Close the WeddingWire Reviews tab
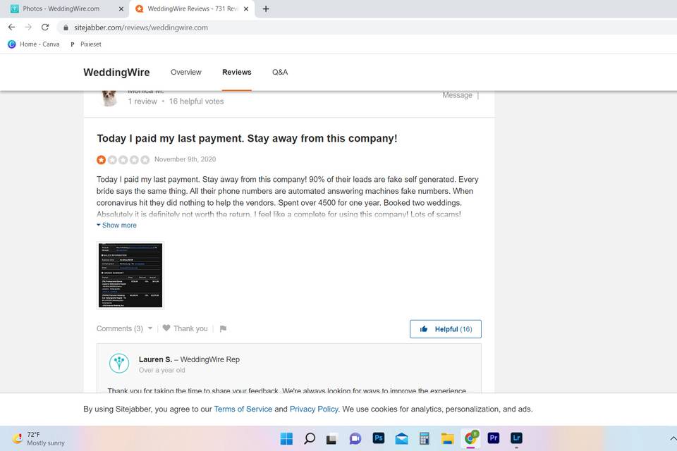Image resolution: width=677 pixels, height=451 pixels. click(246, 8)
